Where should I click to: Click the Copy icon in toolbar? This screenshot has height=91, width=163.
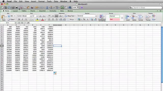[x=25, y=7]
